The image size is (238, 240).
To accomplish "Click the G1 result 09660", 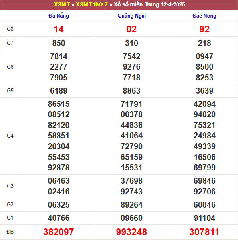I will tap(131, 218).
